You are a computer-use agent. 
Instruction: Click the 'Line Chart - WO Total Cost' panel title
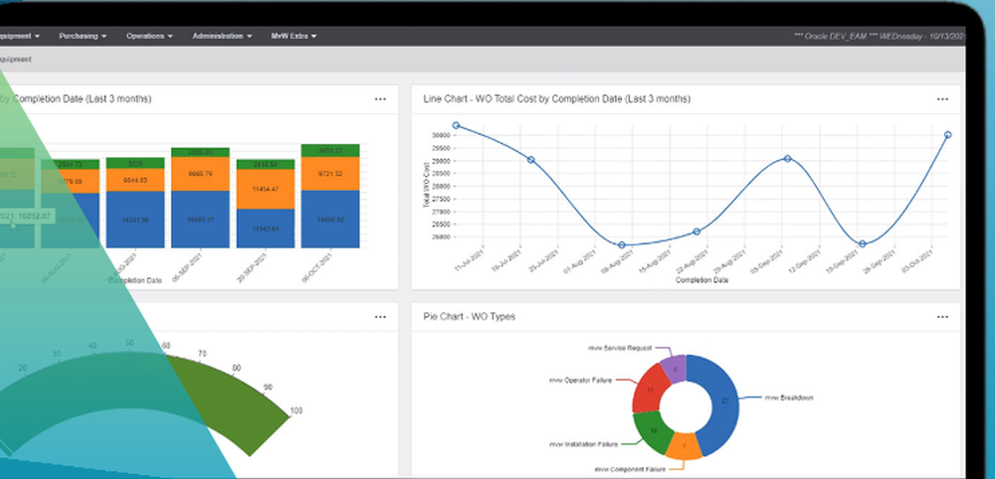point(556,99)
